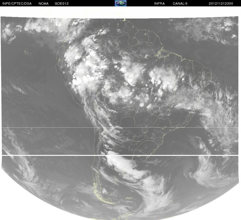The image size is (241, 220).
Task: Click the 201211212300 timestamp
Action: click(221, 3)
